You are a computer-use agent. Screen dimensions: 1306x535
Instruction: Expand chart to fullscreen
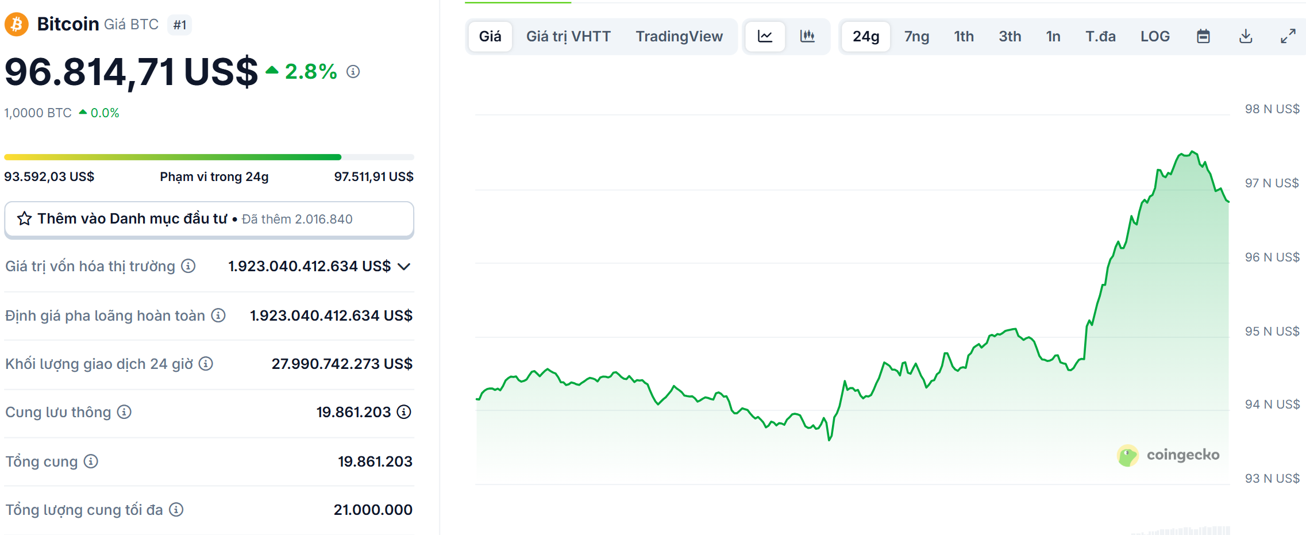[x=1288, y=36]
